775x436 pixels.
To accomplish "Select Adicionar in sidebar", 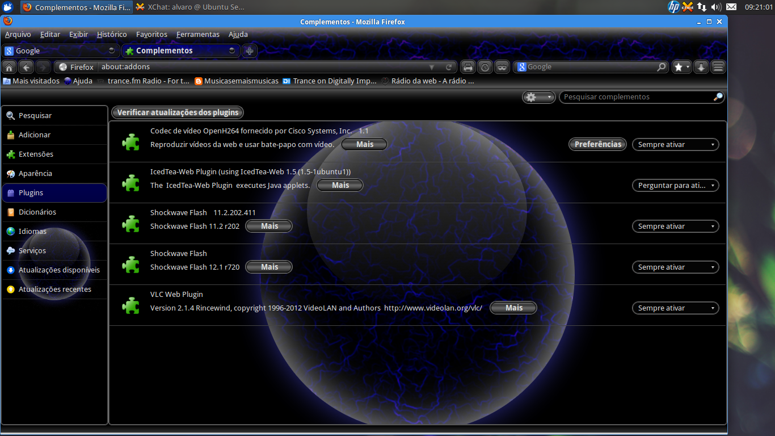I will (54, 135).
